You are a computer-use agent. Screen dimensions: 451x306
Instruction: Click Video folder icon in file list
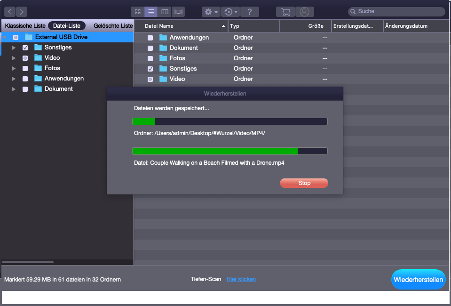click(x=163, y=79)
